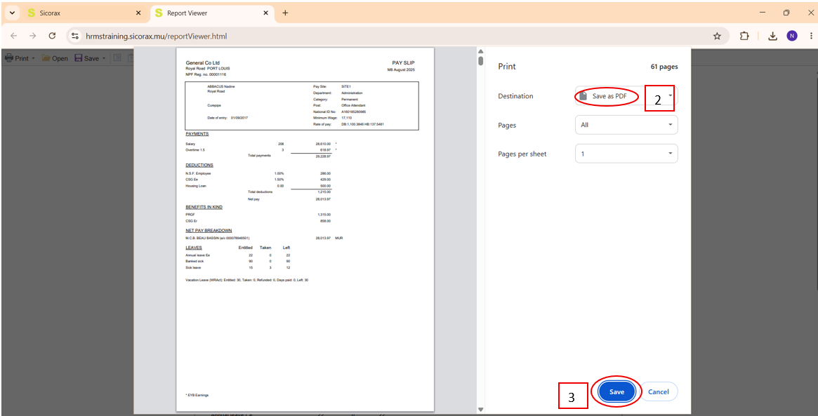Open the Extensions puzzle icon
The height and width of the screenshot is (416, 818).
(x=744, y=36)
